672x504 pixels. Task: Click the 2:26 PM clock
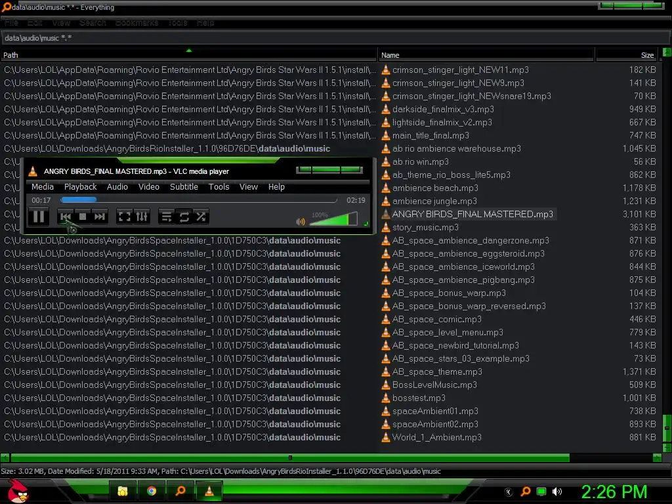click(x=614, y=492)
